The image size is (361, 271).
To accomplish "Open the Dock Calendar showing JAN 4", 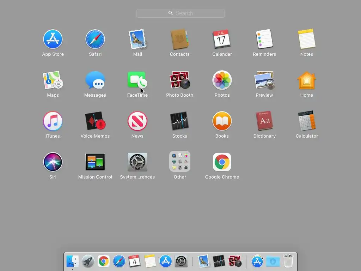I will 134,261.
